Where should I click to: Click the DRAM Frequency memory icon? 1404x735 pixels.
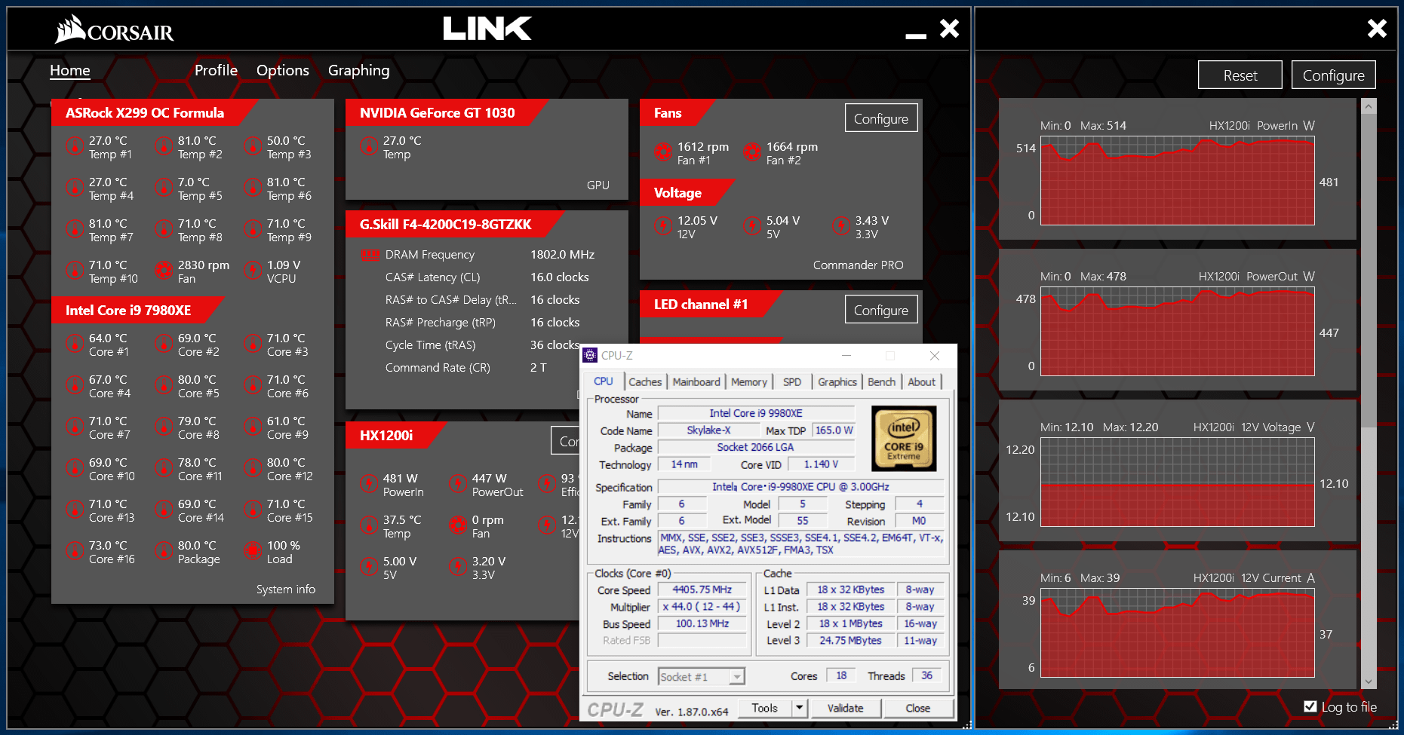[x=370, y=255]
